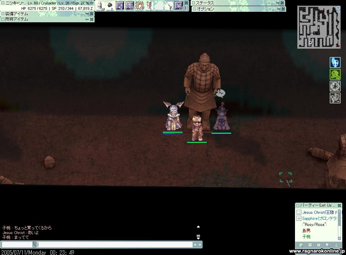Click the compass-like status icon

[335, 86]
